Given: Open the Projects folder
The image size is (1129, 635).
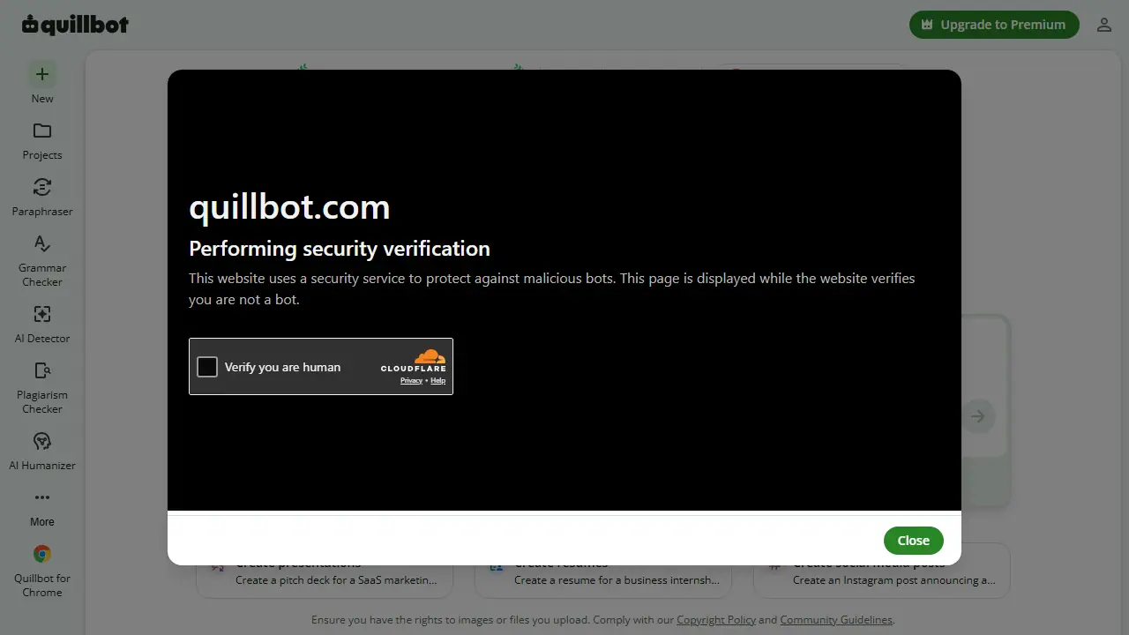Looking at the screenshot, I should click(x=42, y=140).
